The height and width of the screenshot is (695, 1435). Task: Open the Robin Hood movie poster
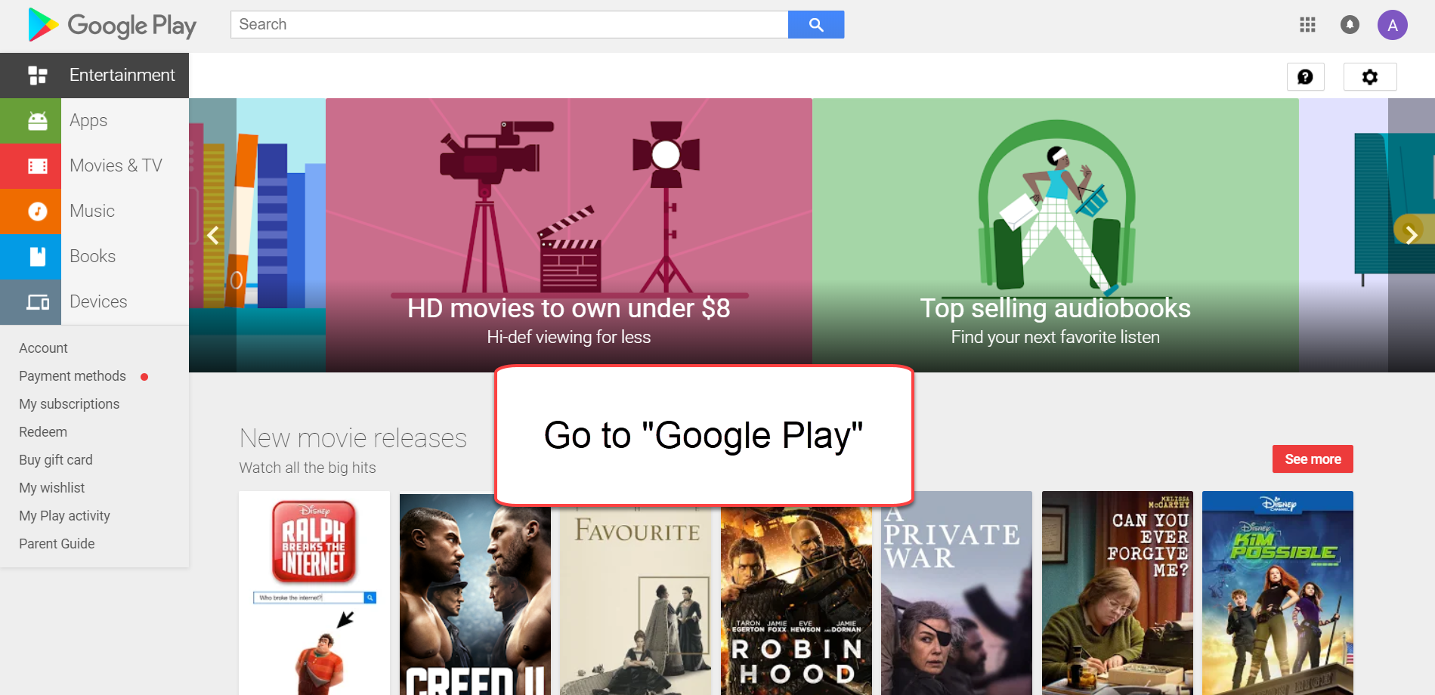(796, 601)
